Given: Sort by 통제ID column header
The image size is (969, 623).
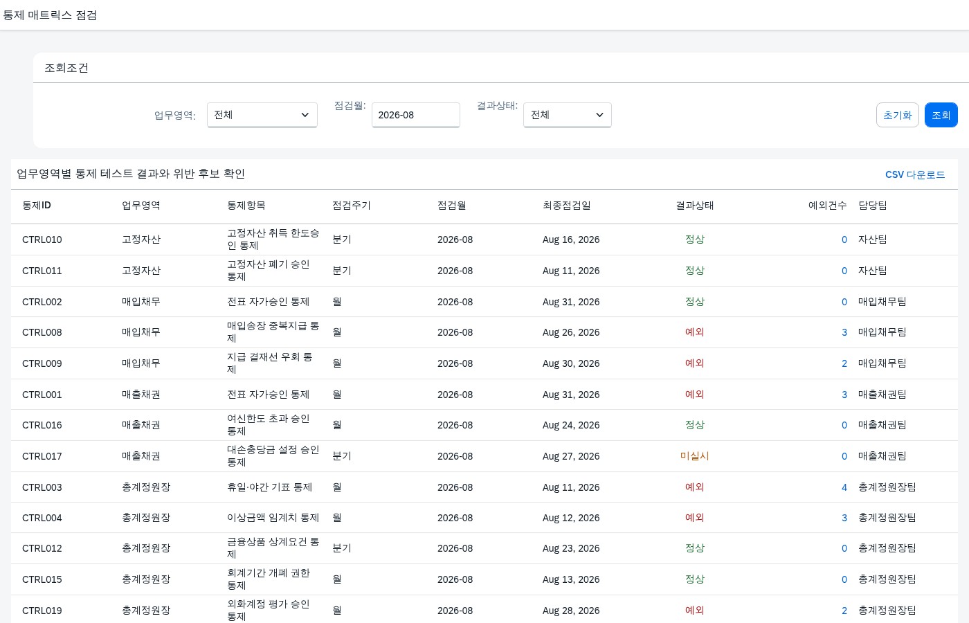Looking at the screenshot, I should (x=37, y=206).
